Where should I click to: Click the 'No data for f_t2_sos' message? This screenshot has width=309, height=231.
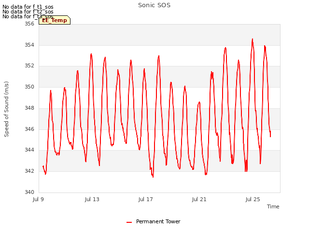coord(28,12)
